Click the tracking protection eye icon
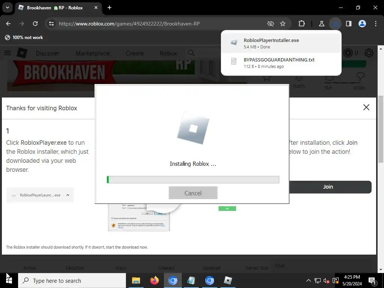The height and width of the screenshot is (288, 384). [x=271, y=24]
